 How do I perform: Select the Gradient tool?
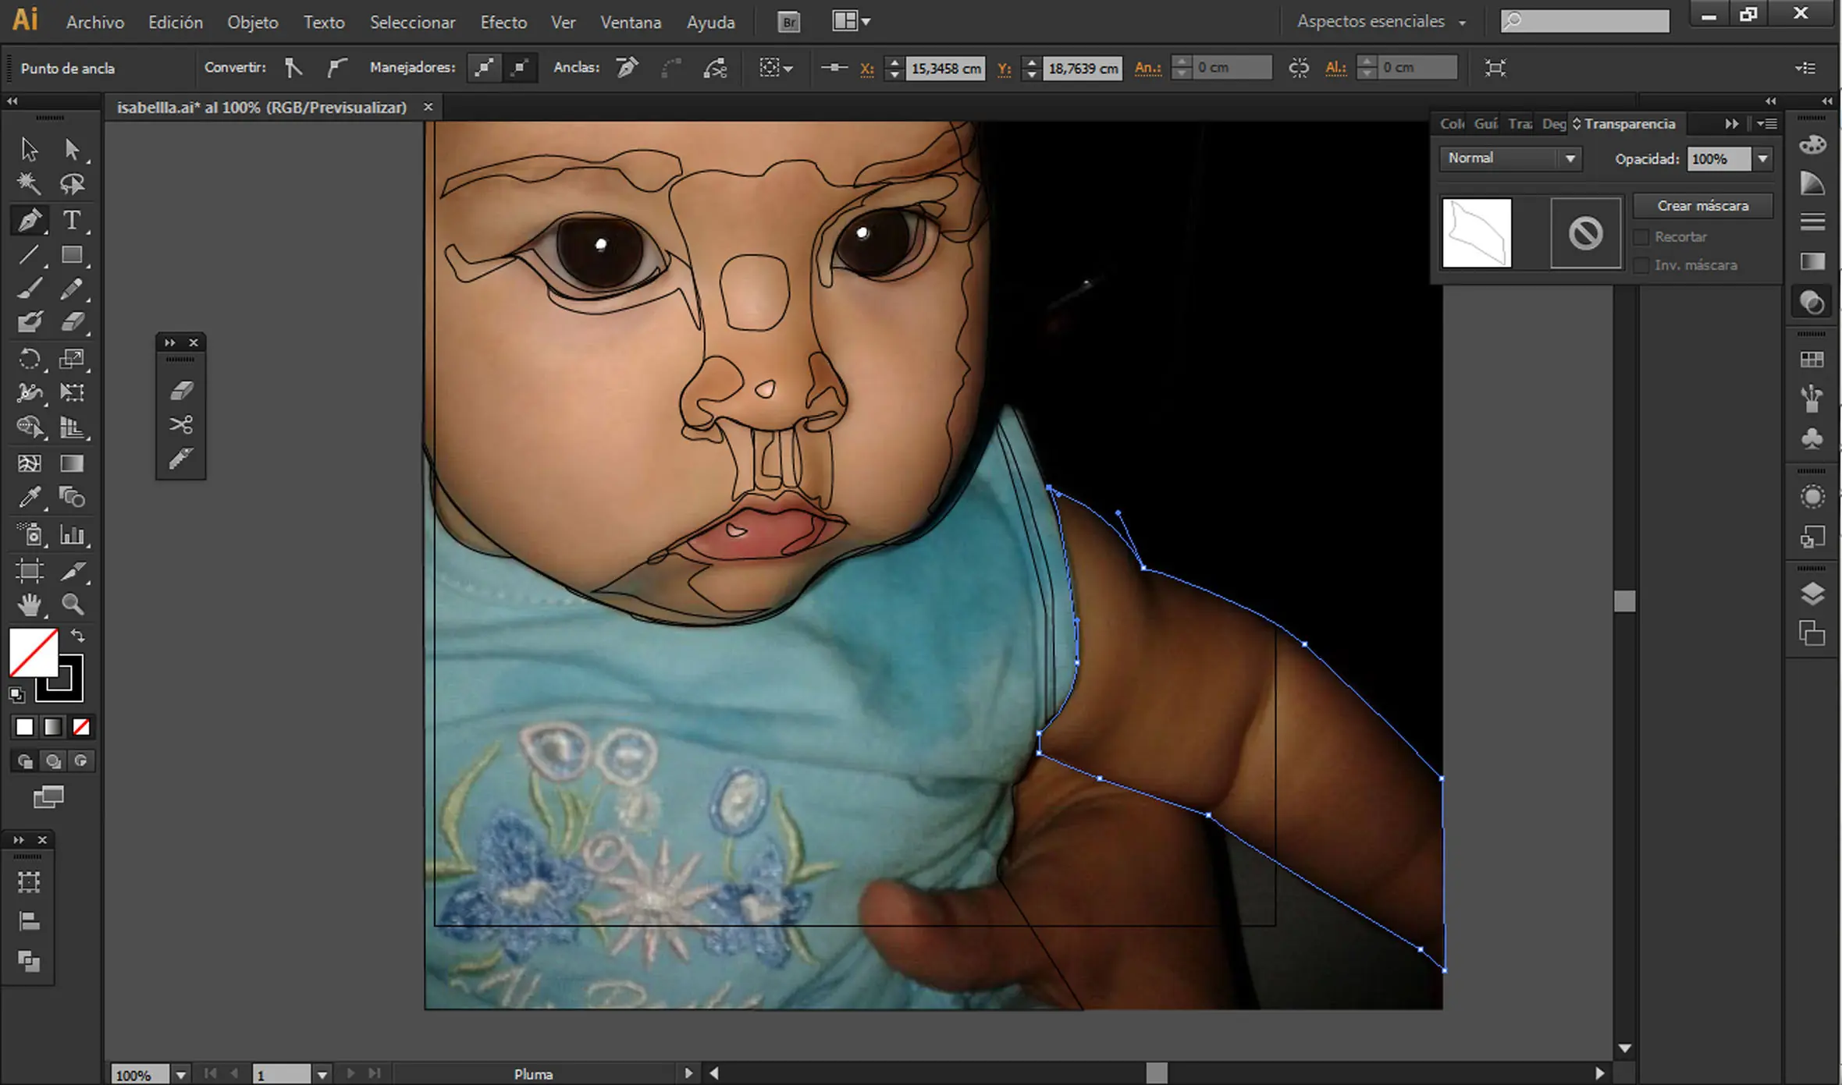coord(73,463)
